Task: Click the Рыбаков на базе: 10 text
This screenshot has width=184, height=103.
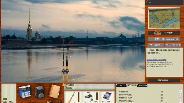Action: [157, 66]
